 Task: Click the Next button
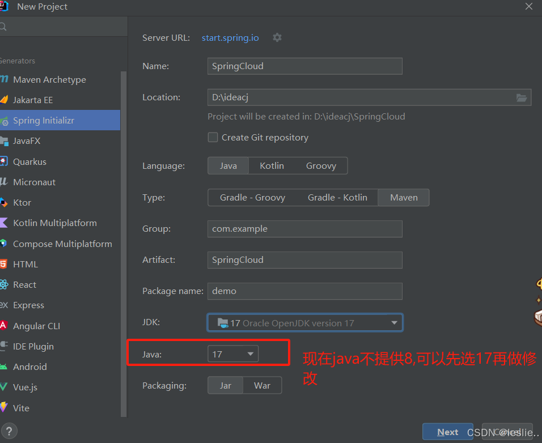coord(448,432)
